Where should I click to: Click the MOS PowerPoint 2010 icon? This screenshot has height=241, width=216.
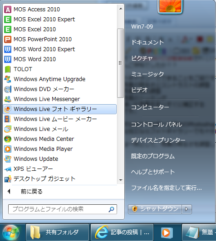(8, 39)
